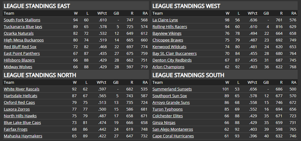Click the Southport Sun Sox link
Image resolution: width=301 pixels, height=141 pixels.
170,96
